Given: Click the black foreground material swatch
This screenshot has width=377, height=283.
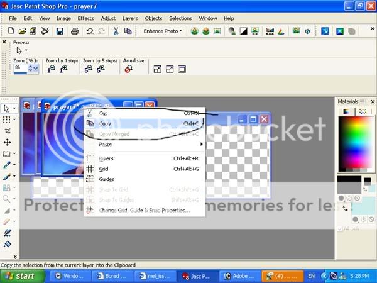Looking at the screenshot, I should [x=349, y=179].
